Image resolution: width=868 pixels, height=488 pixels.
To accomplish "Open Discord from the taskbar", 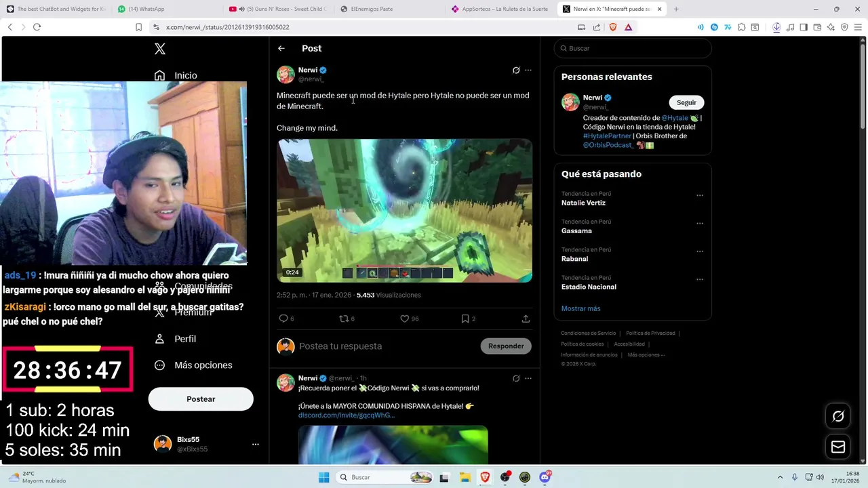I will tap(545, 477).
